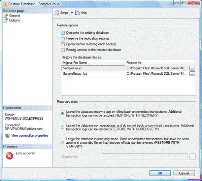Browse restore path for SampleGroup file
The image size is (202, 181).
click(x=192, y=68)
